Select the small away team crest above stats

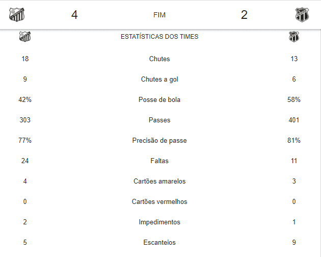[294, 37]
